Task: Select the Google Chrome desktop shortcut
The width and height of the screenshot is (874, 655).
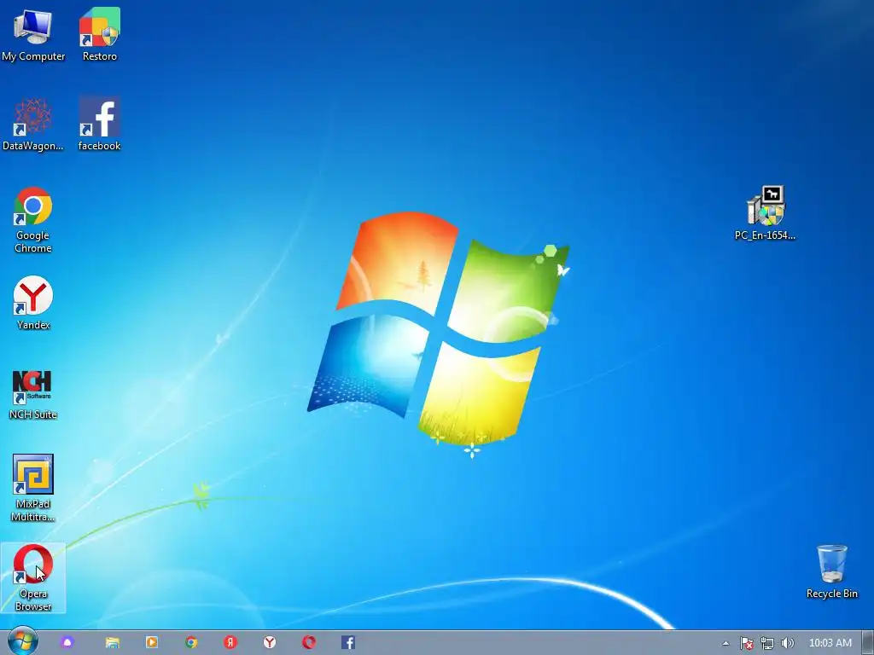Action: coord(33,220)
